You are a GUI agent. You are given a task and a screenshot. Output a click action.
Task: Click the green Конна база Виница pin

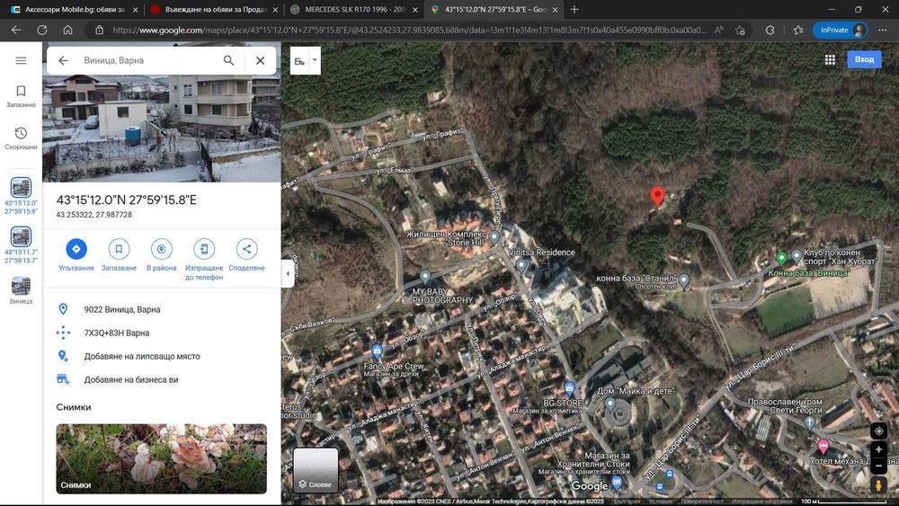(781, 257)
